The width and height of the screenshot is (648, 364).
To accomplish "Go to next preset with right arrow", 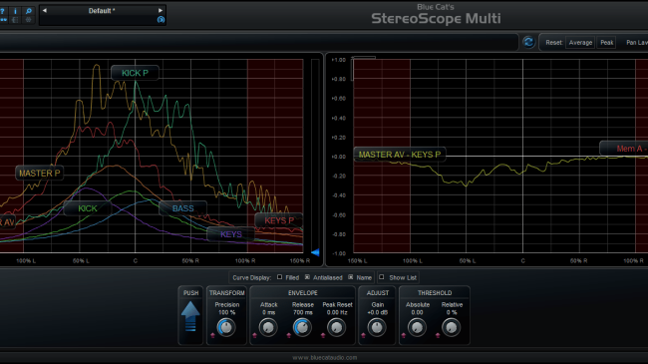I will click(161, 10).
